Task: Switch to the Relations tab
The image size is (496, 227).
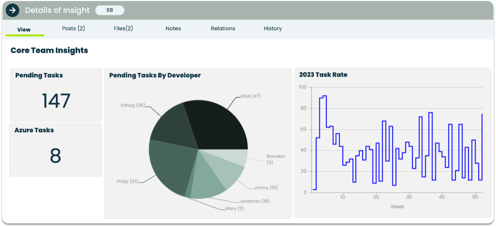Action: click(x=223, y=28)
